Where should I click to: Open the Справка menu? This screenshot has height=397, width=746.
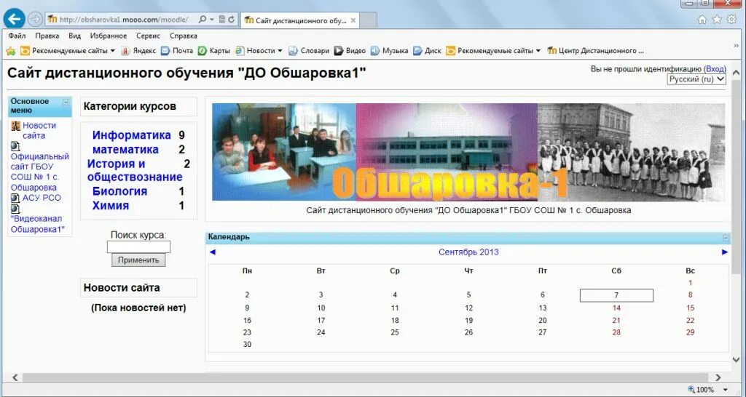click(x=183, y=36)
